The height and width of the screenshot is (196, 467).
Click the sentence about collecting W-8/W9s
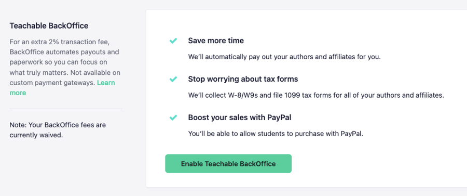point(316,96)
